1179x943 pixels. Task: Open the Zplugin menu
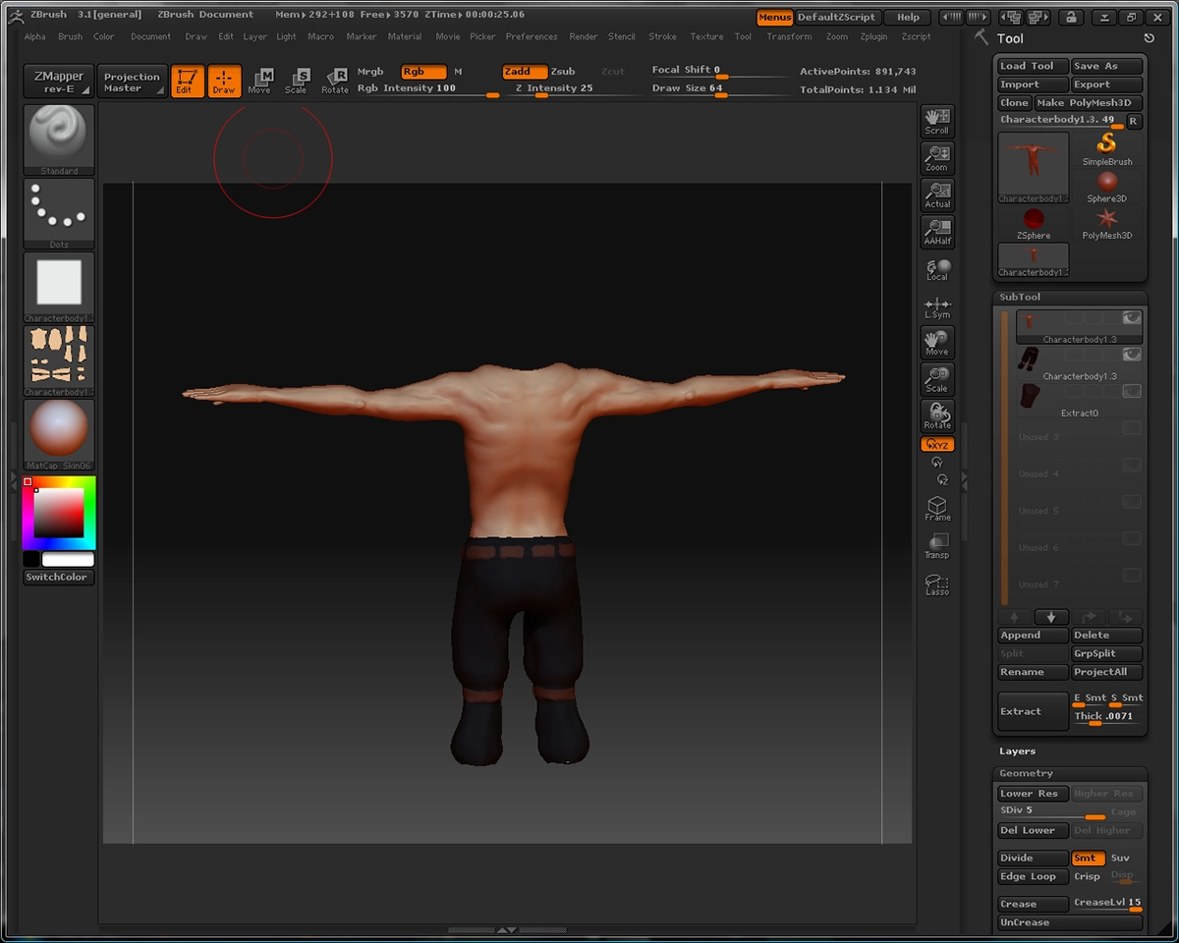pos(873,36)
